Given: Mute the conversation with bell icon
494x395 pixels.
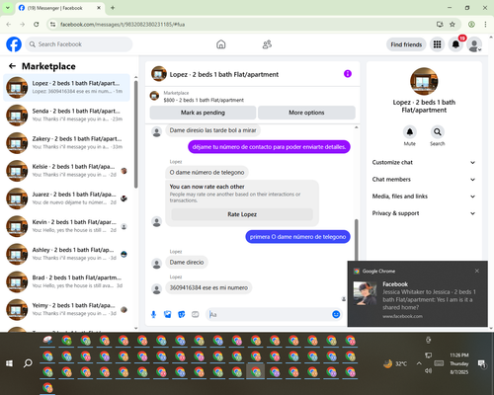Looking at the screenshot, I should coord(410,132).
